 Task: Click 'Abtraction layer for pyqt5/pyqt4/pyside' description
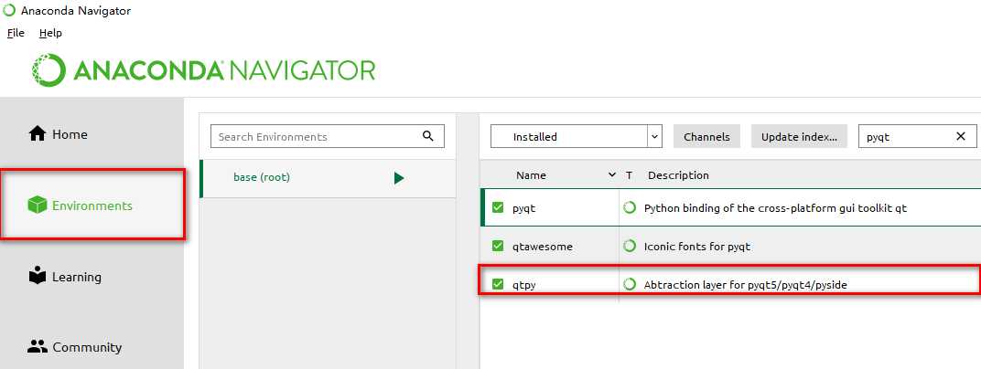click(x=745, y=285)
